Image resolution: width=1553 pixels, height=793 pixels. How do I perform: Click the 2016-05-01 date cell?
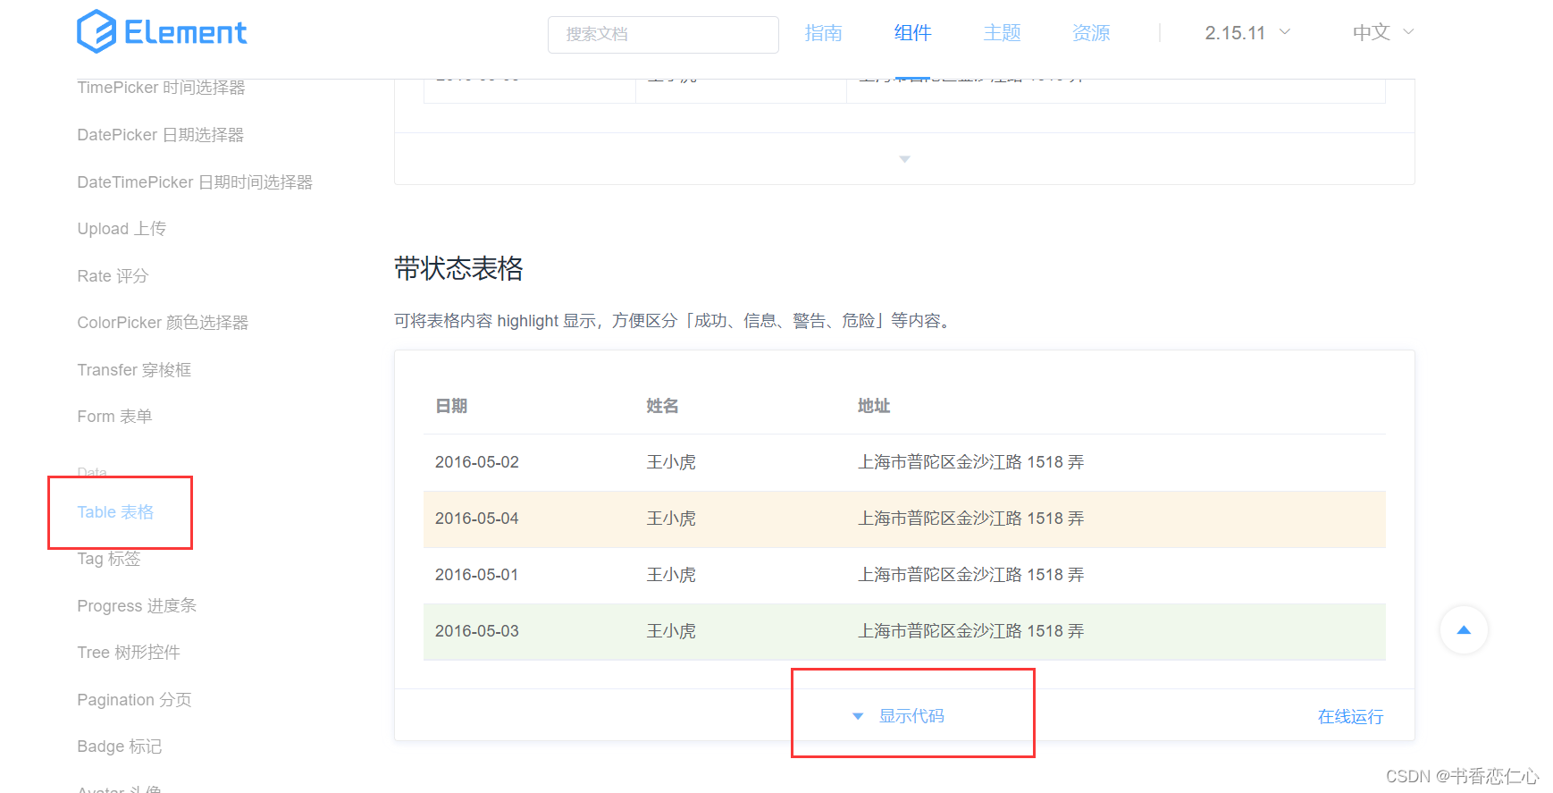coord(477,575)
